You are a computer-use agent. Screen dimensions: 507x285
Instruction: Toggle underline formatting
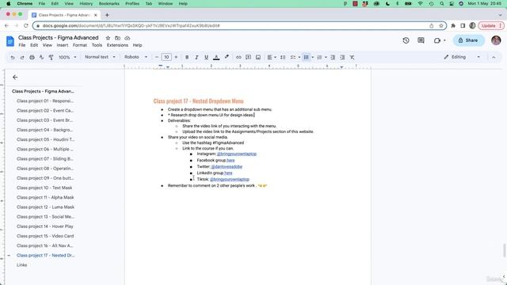coord(206,57)
